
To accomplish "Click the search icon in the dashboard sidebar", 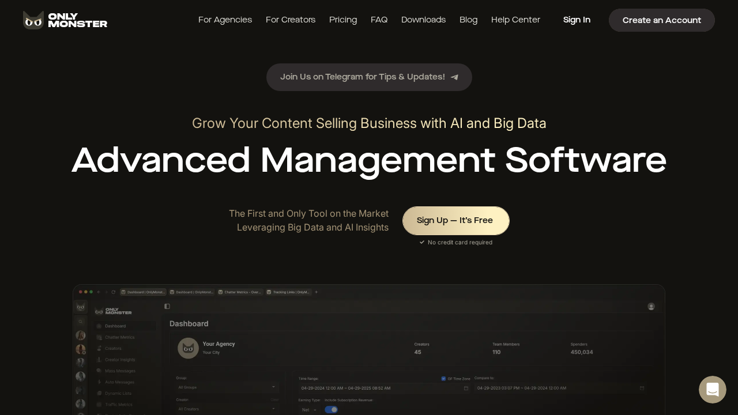I will [81, 321].
